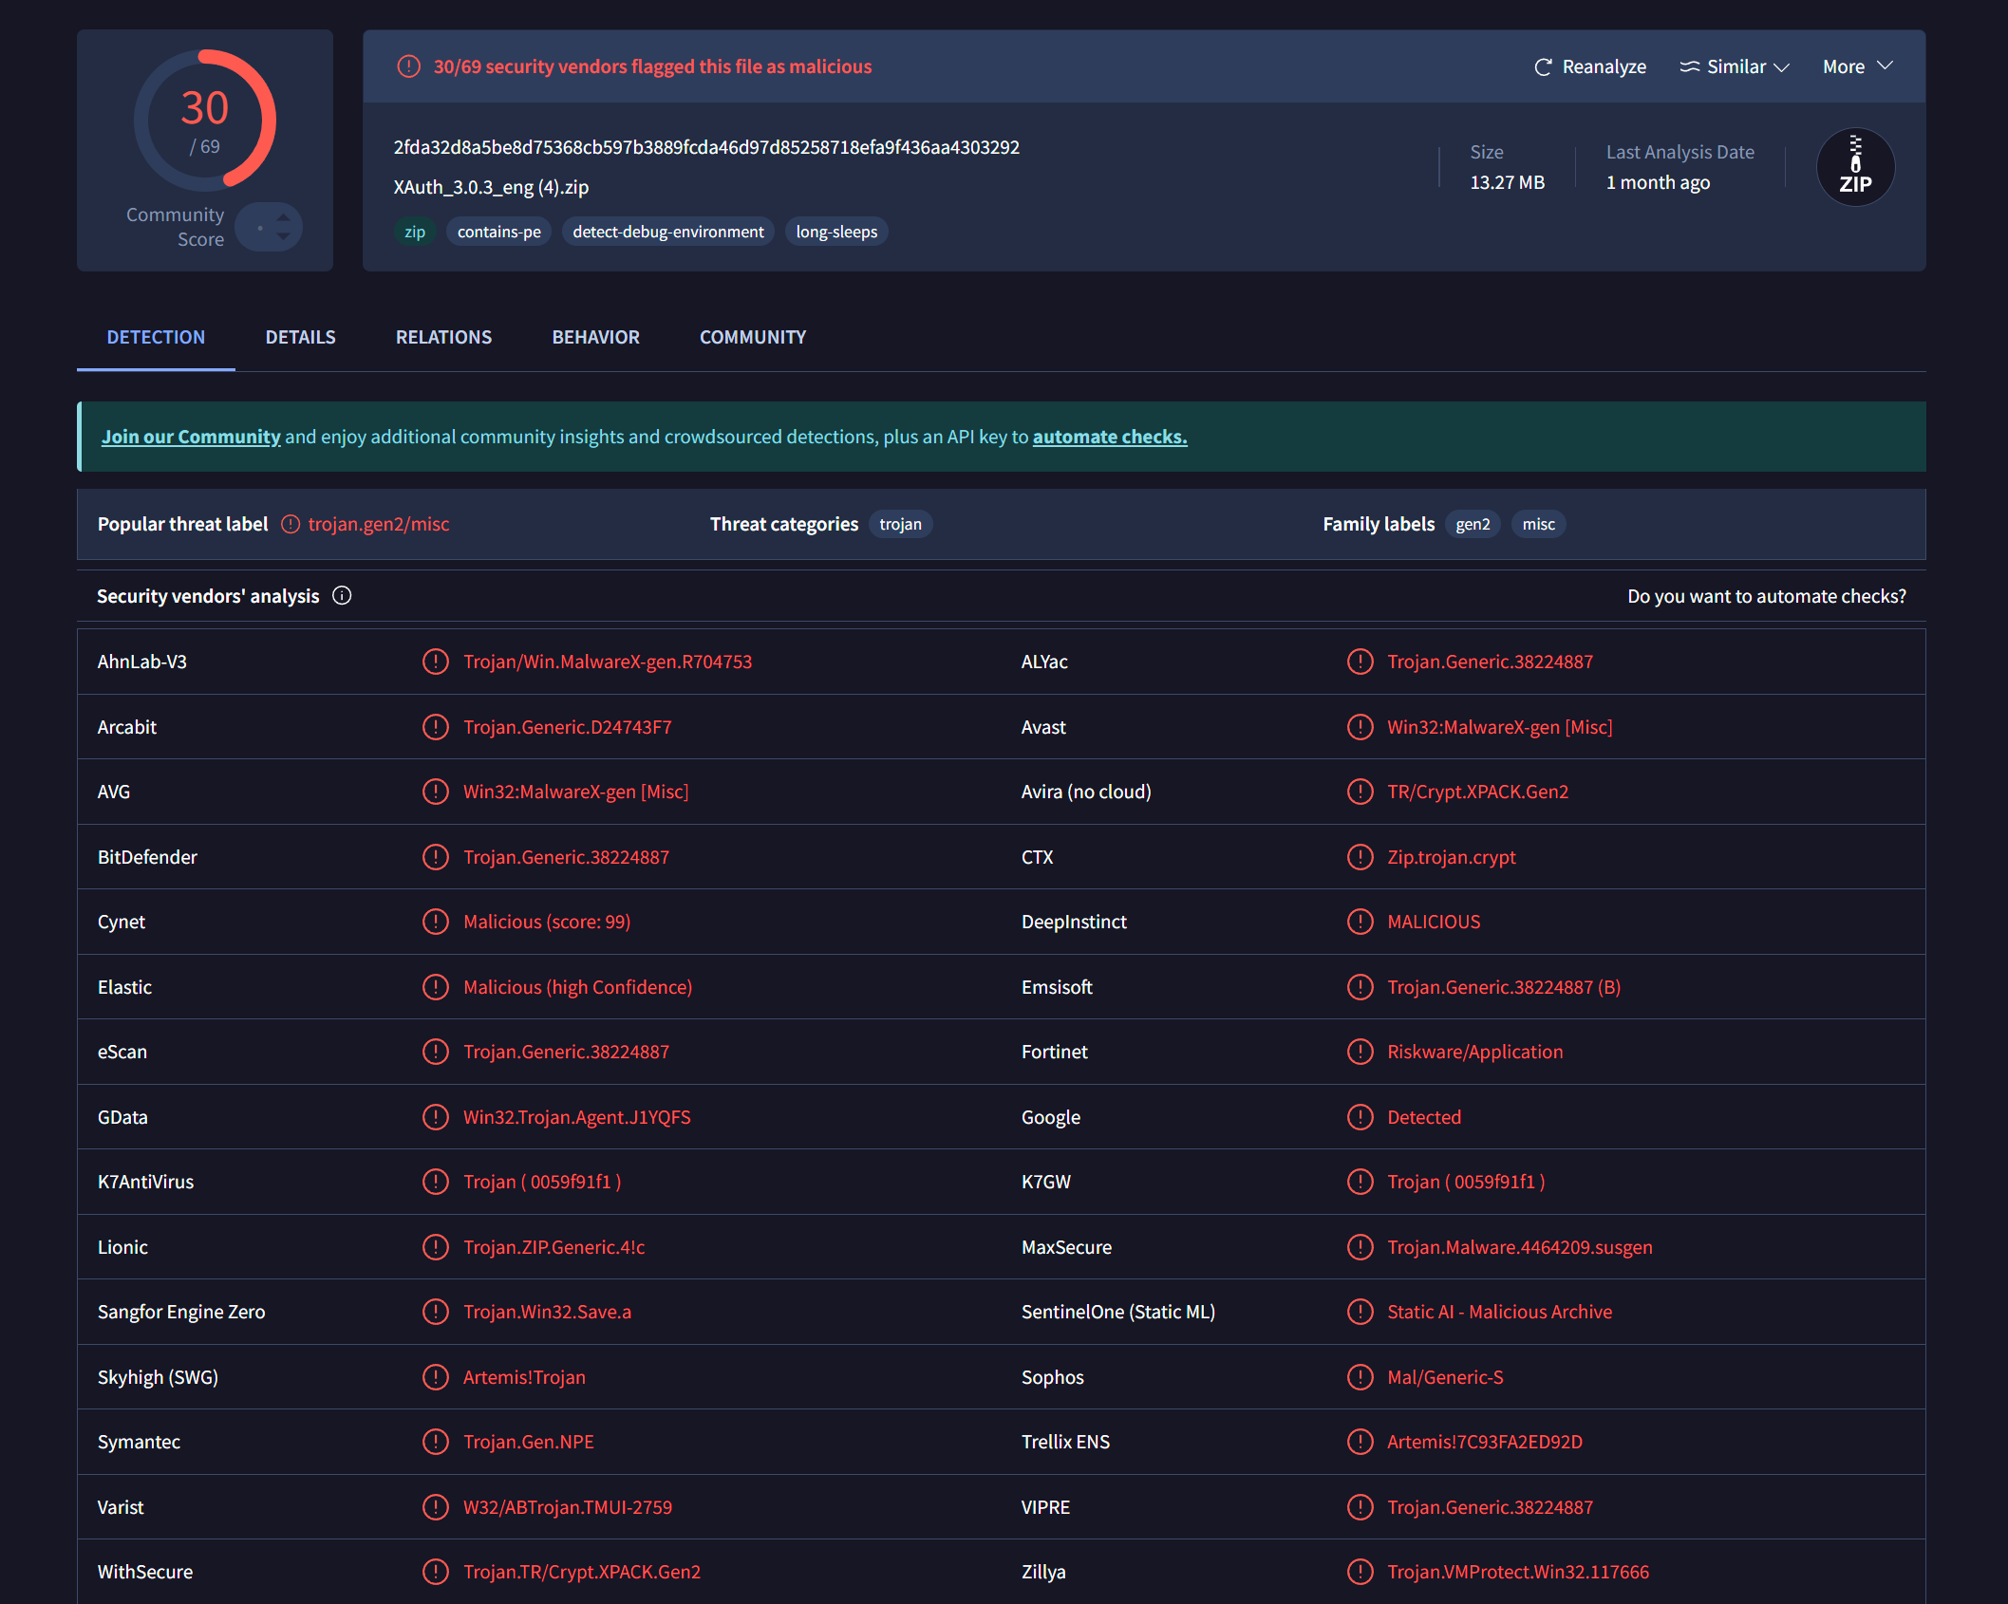This screenshot has width=2008, height=1604.
Task: Click W32/ABTrojan.TMUI-2759 Varist result
Action: point(568,1507)
